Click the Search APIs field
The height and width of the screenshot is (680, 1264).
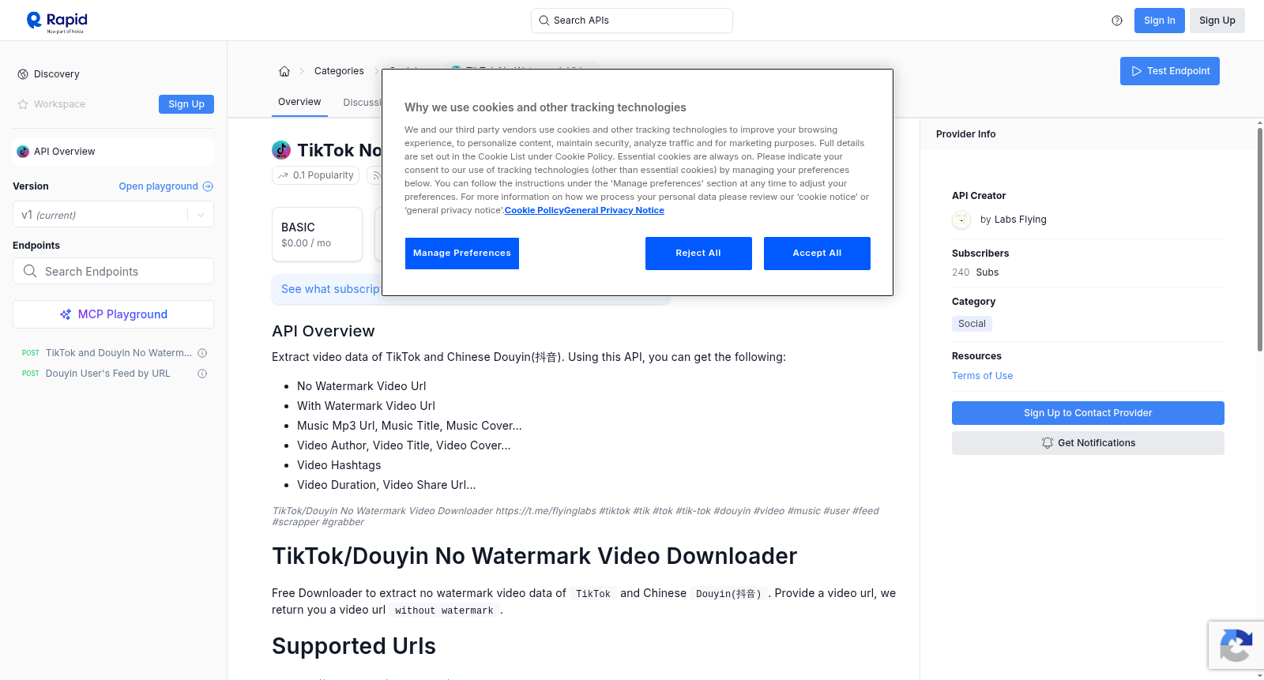tap(632, 21)
